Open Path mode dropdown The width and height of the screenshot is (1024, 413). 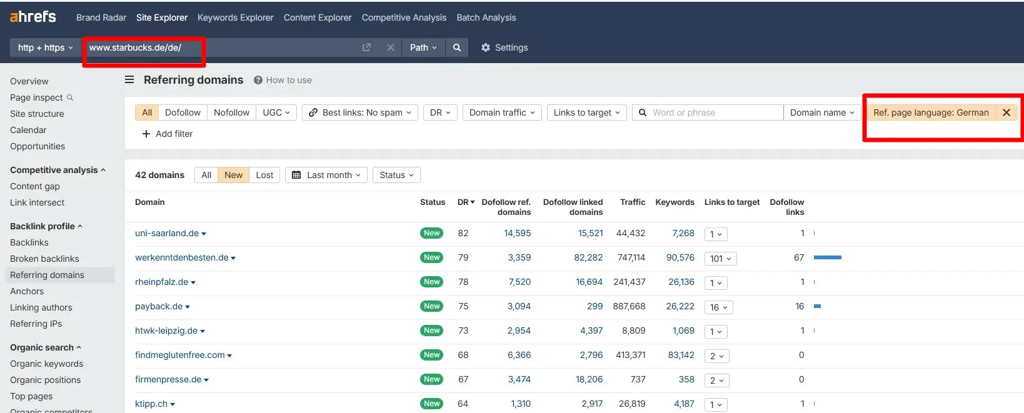tap(423, 47)
